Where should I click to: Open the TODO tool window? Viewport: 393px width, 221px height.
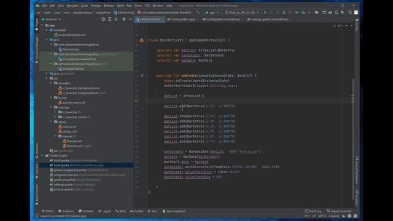[x=48, y=211]
